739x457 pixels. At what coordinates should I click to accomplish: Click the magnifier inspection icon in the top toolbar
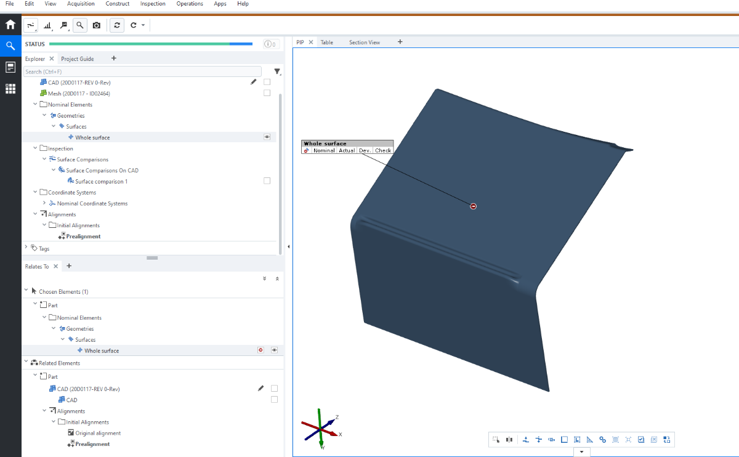coord(79,25)
